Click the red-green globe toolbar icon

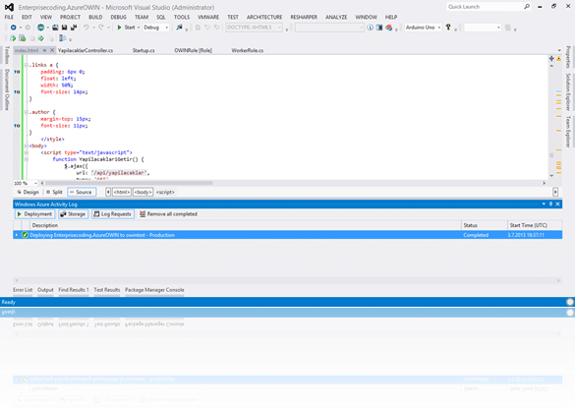coord(388,28)
